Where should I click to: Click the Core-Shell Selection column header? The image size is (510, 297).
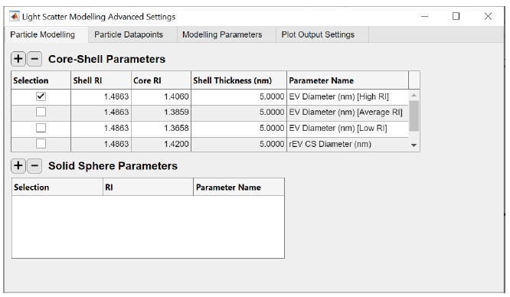click(41, 80)
